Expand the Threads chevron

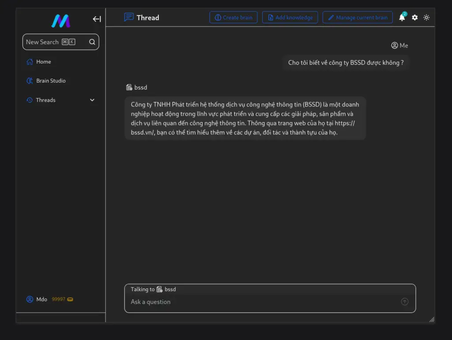tap(92, 100)
